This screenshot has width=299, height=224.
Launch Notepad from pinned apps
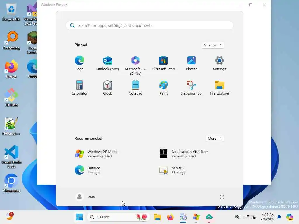[x=135, y=87]
